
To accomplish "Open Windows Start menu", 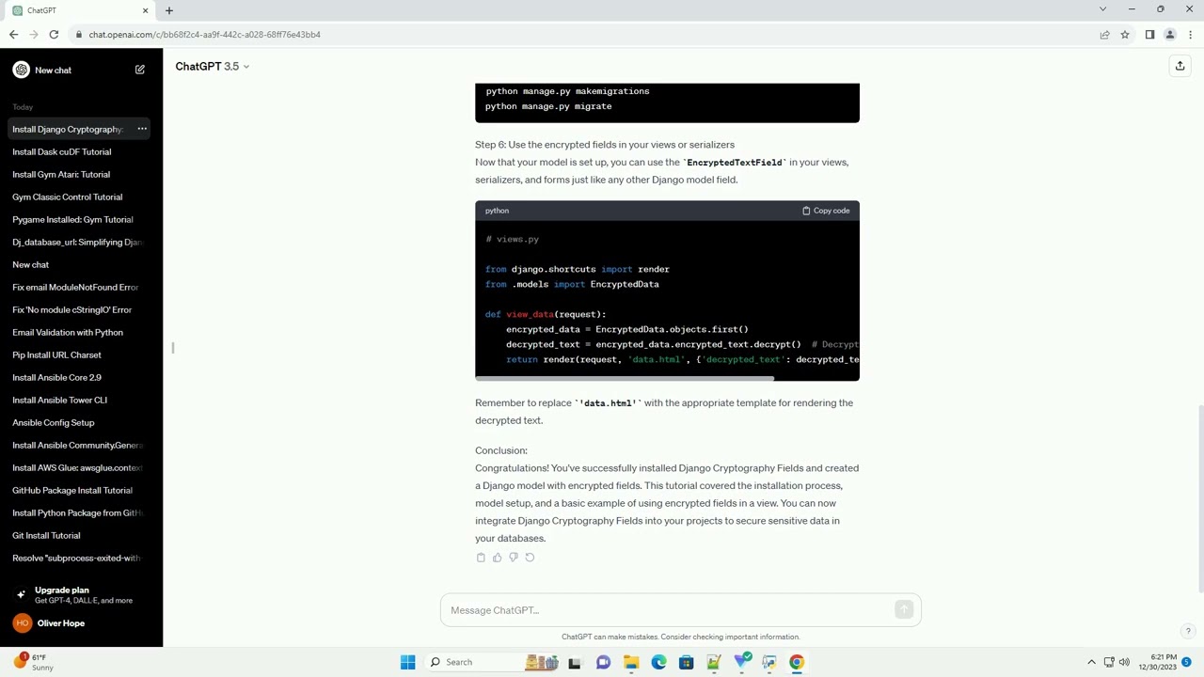I will coord(407,662).
